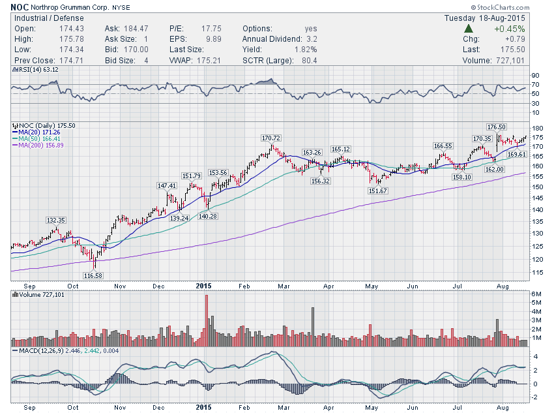The width and height of the screenshot is (554, 413).
Task: Click the MA(20) 171.26 legend text
Action: 39,132
